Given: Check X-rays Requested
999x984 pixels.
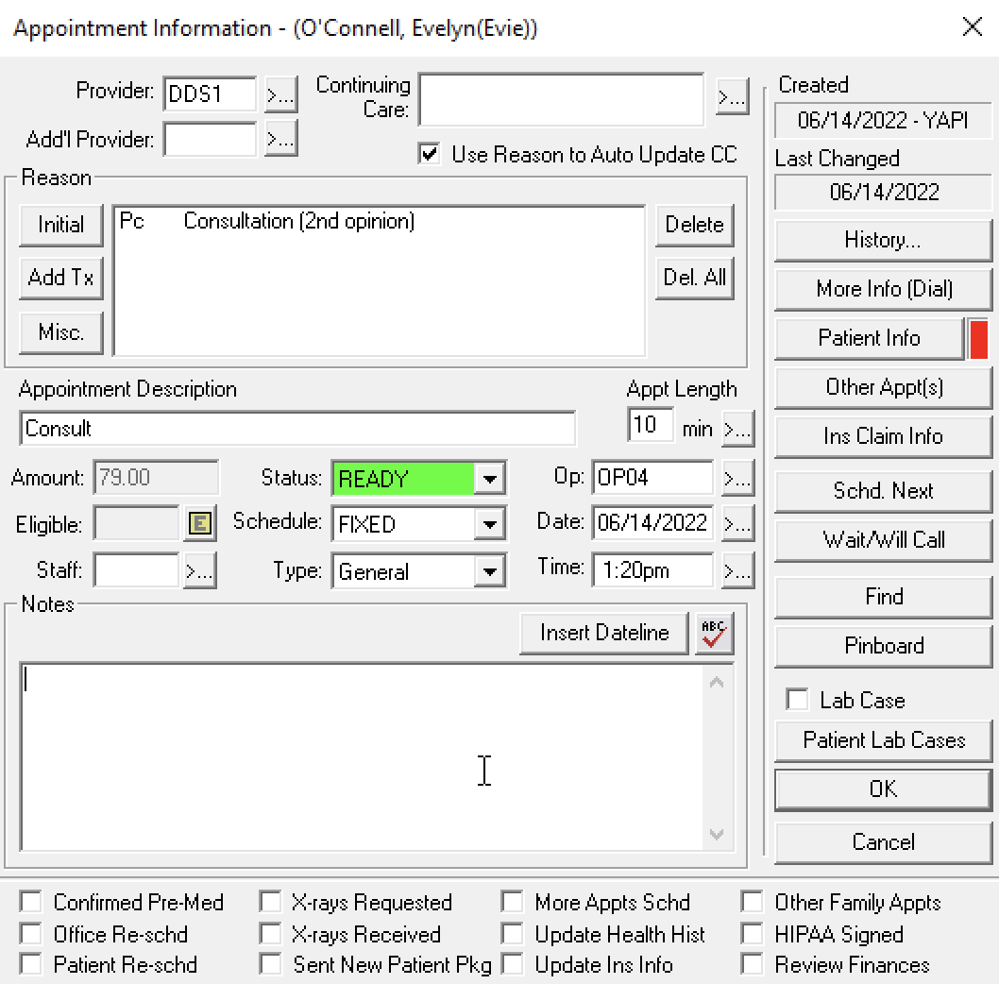Looking at the screenshot, I should [x=270, y=902].
